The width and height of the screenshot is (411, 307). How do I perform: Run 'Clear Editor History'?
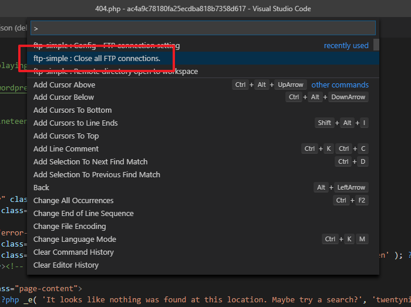[203, 265]
